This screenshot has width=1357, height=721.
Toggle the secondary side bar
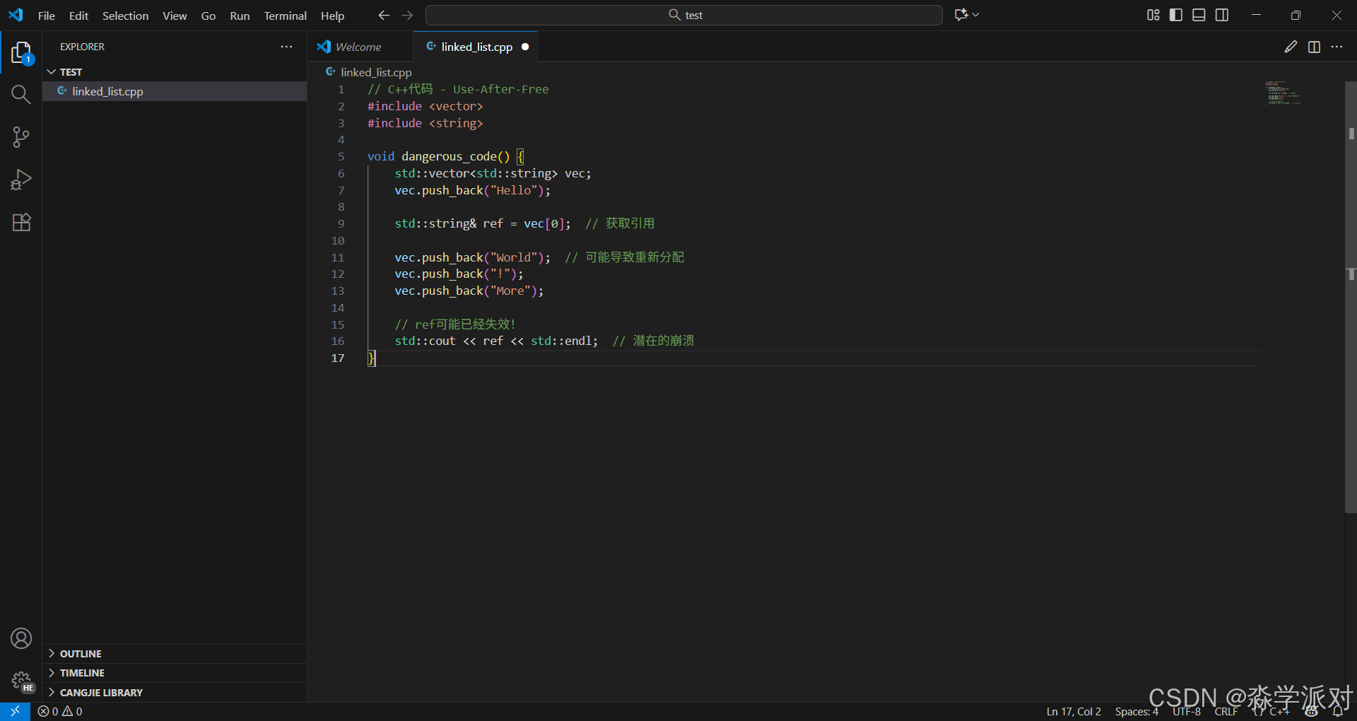click(1222, 15)
